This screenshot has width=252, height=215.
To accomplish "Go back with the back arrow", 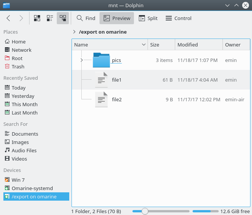I will point(8,18).
